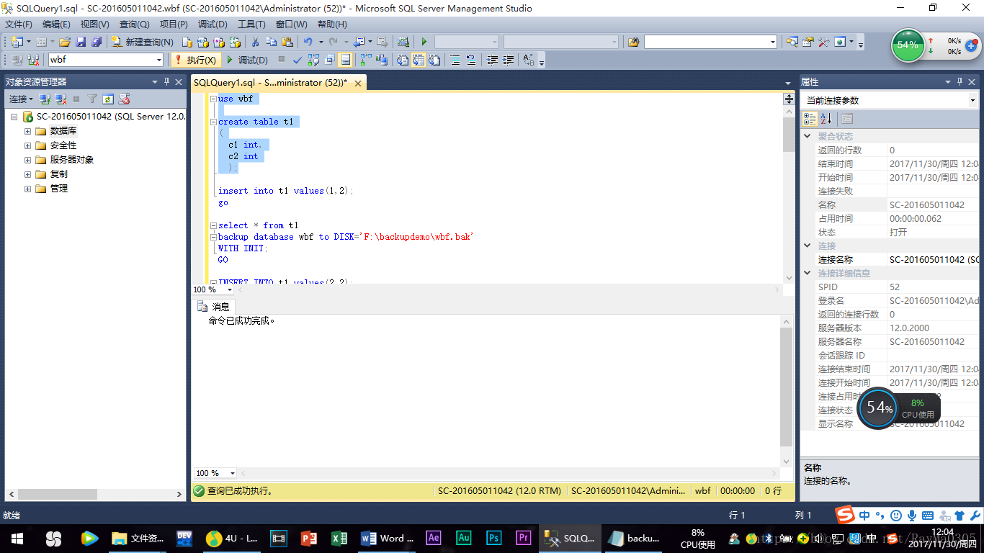
Task: Click the Save All stacked disks icon
Action: [x=97, y=42]
